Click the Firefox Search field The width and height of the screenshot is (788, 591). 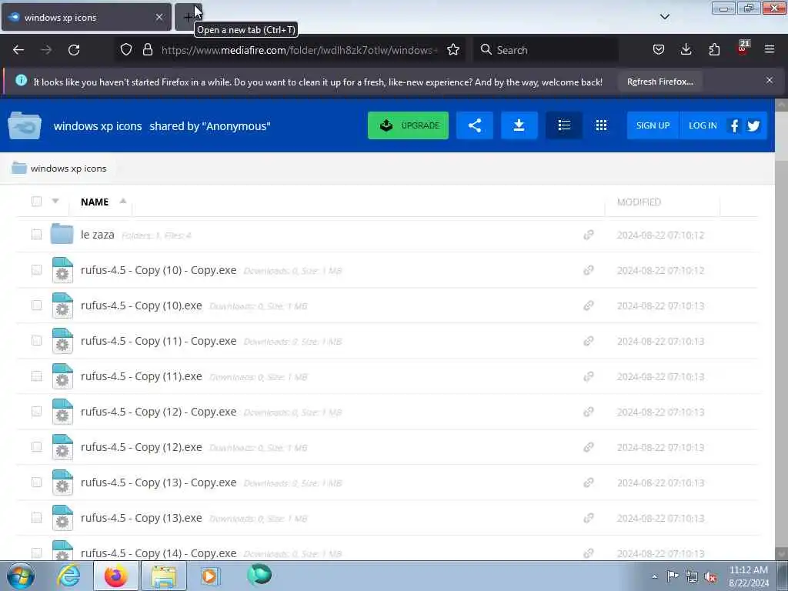point(546,50)
